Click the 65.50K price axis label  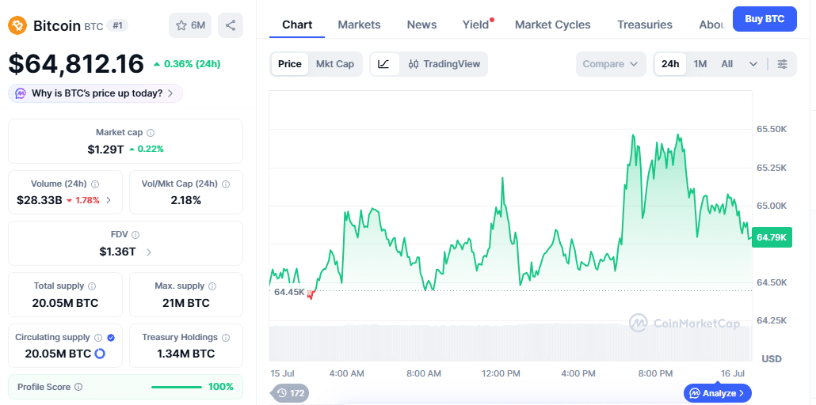coord(772,129)
